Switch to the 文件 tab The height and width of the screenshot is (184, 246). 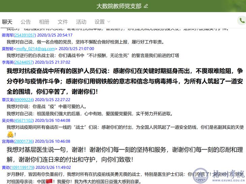coord(63,22)
